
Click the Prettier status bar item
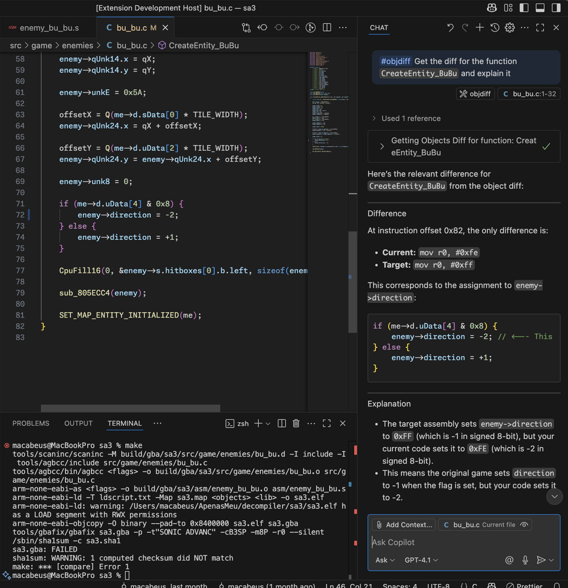click(525, 585)
